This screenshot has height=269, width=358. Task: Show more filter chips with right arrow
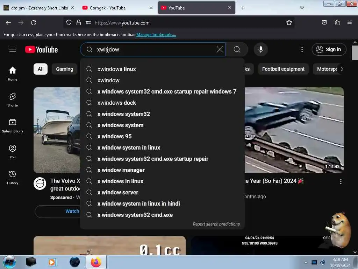342,69
